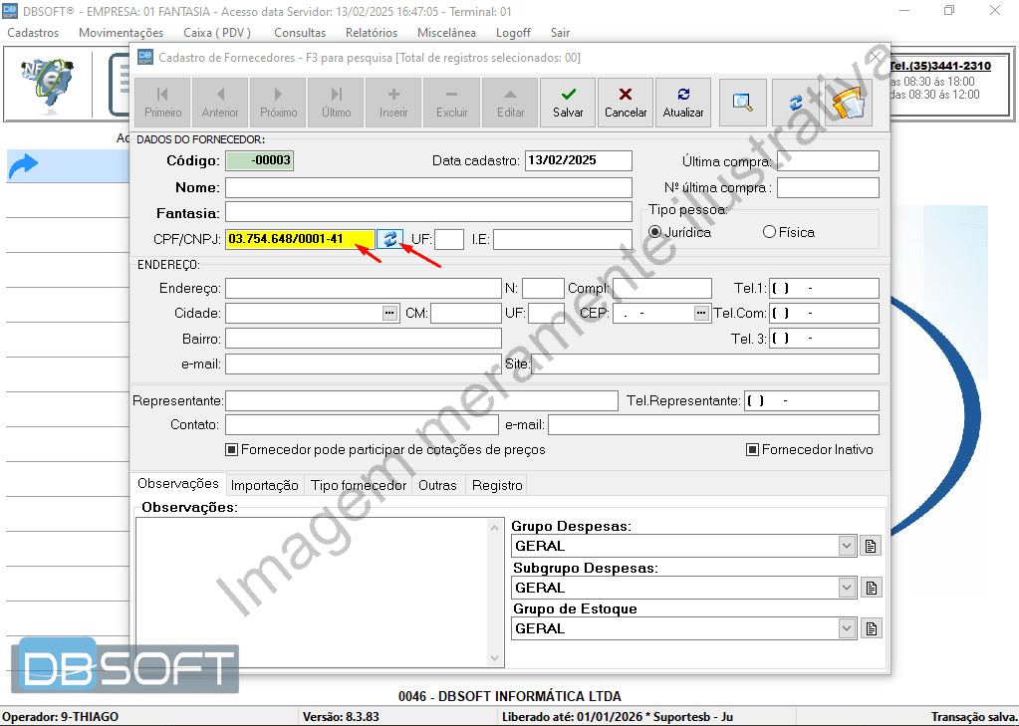Screen dimensions: 1019x726
Task: Select the Física radio button
Action: coord(769,232)
